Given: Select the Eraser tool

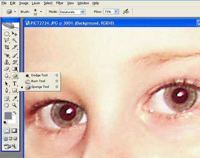Looking at the screenshot, I should (7, 69).
